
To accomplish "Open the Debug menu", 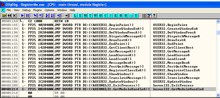I will pyautogui.click(x=26, y=10).
